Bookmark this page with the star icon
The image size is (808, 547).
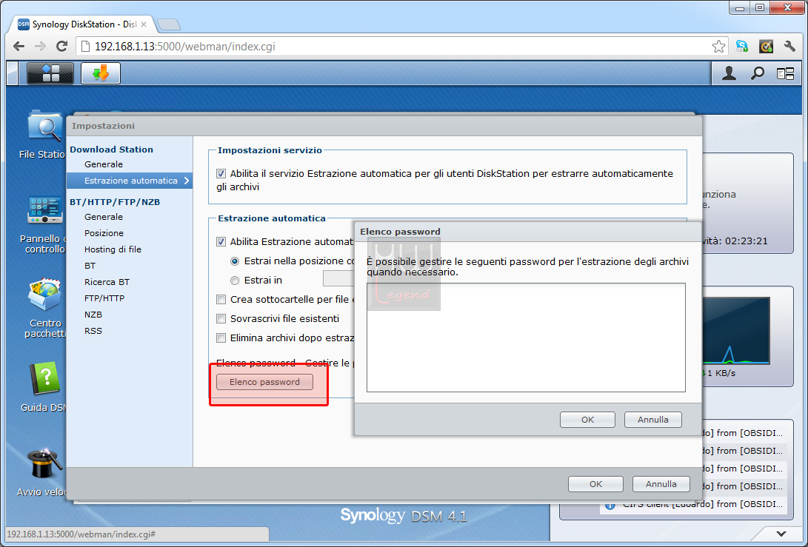click(x=718, y=47)
